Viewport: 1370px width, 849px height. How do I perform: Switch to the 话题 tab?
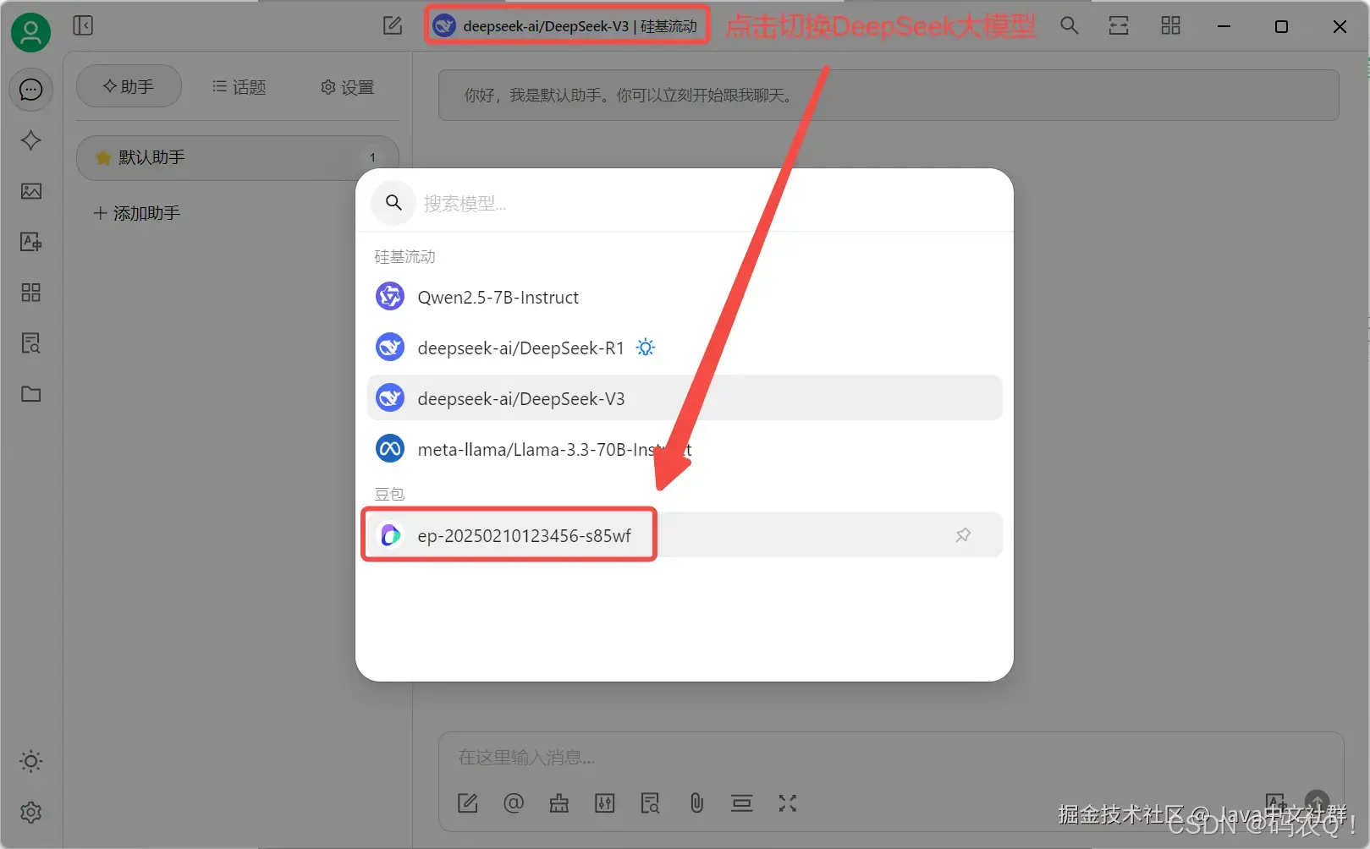[239, 87]
